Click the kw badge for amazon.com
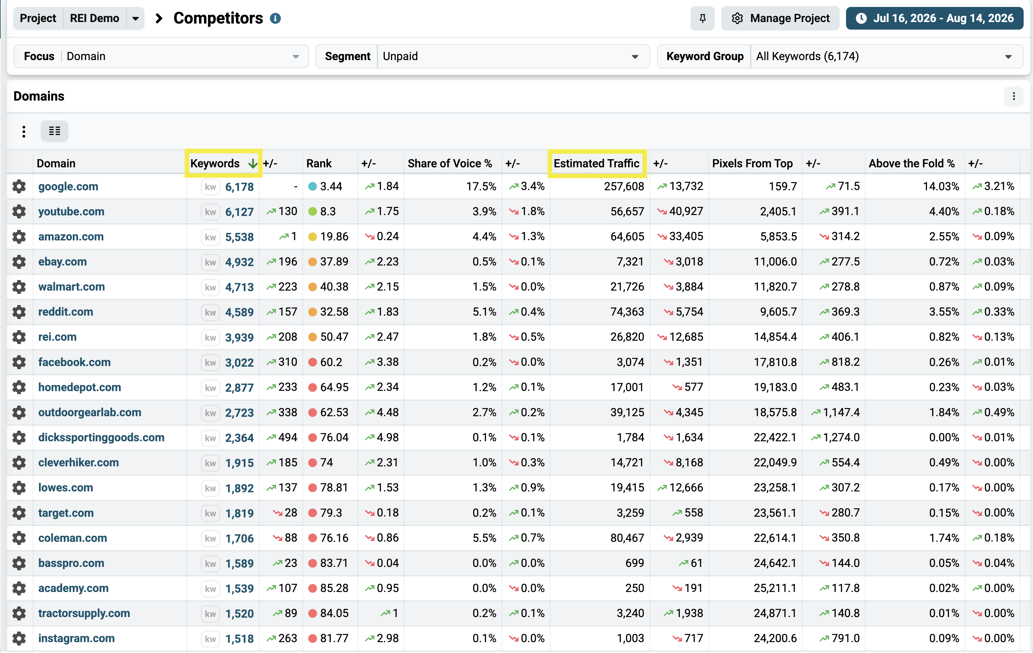Image resolution: width=1033 pixels, height=653 pixels. click(x=210, y=237)
